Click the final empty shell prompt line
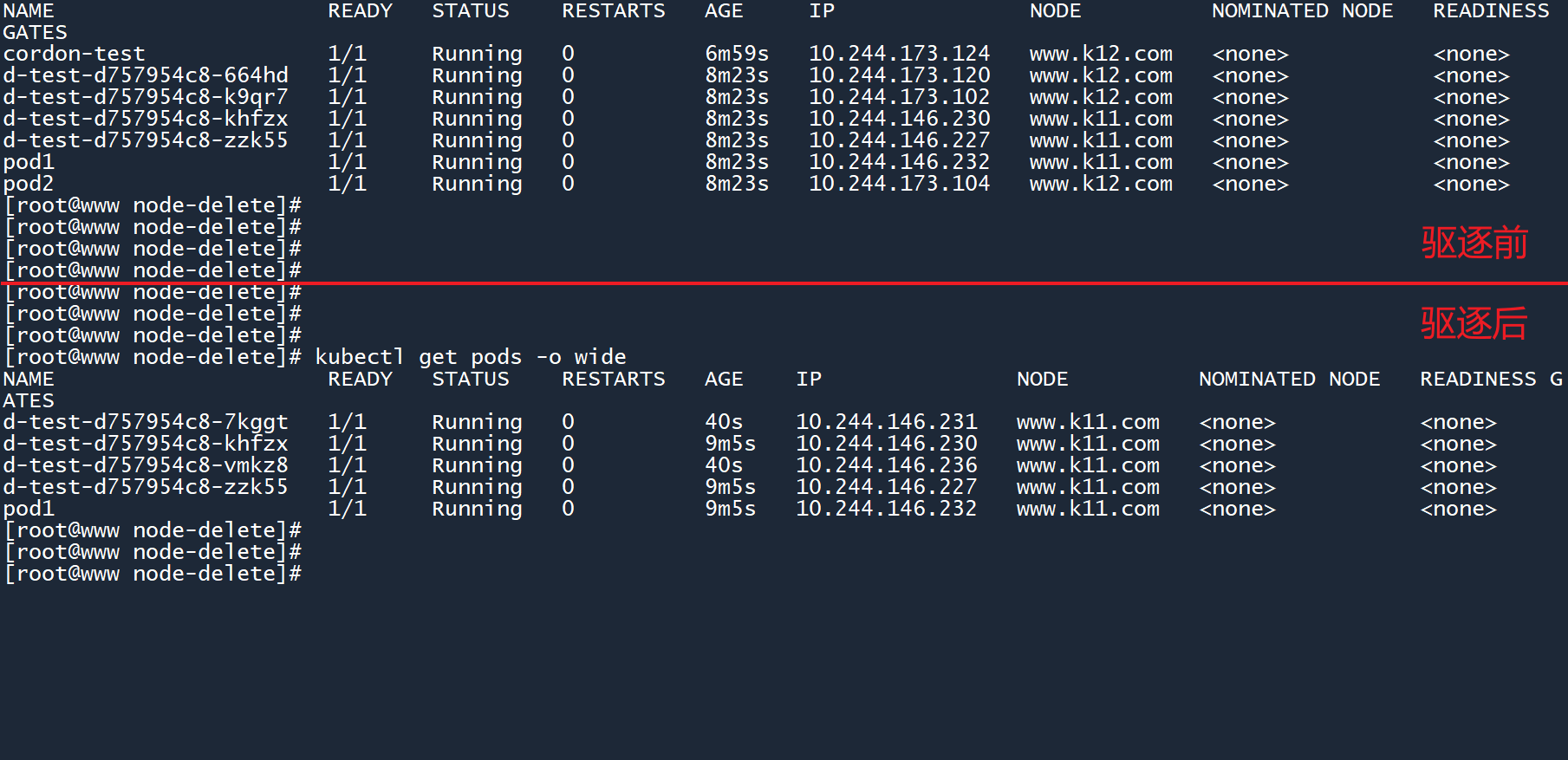Viewport: 1568px width, 760px height. pos(153,574)
